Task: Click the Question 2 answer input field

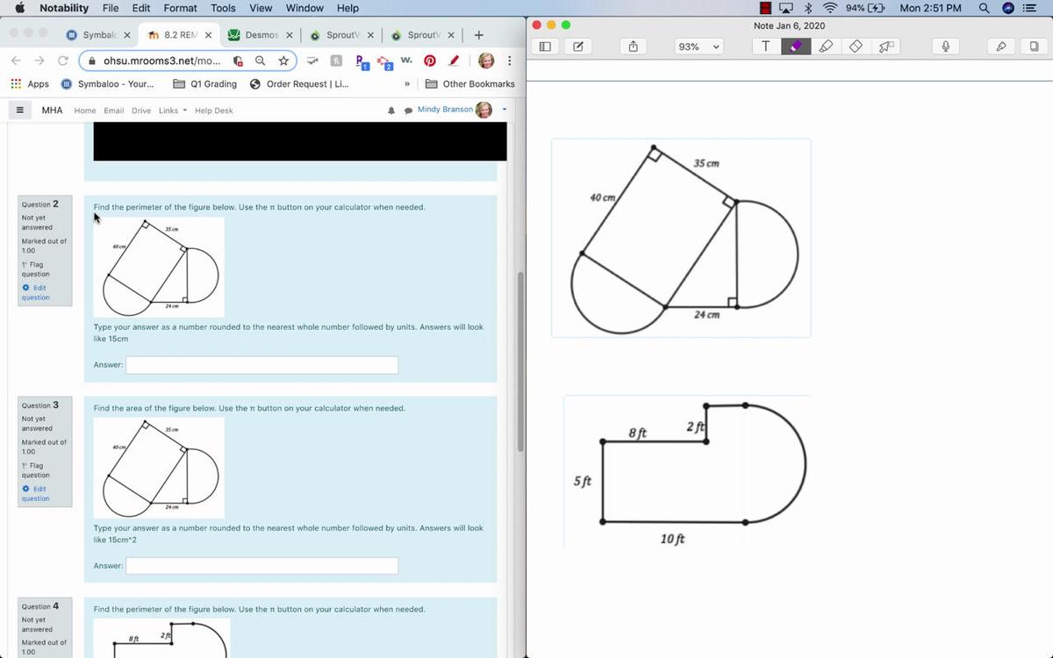Action: (261, 365)
